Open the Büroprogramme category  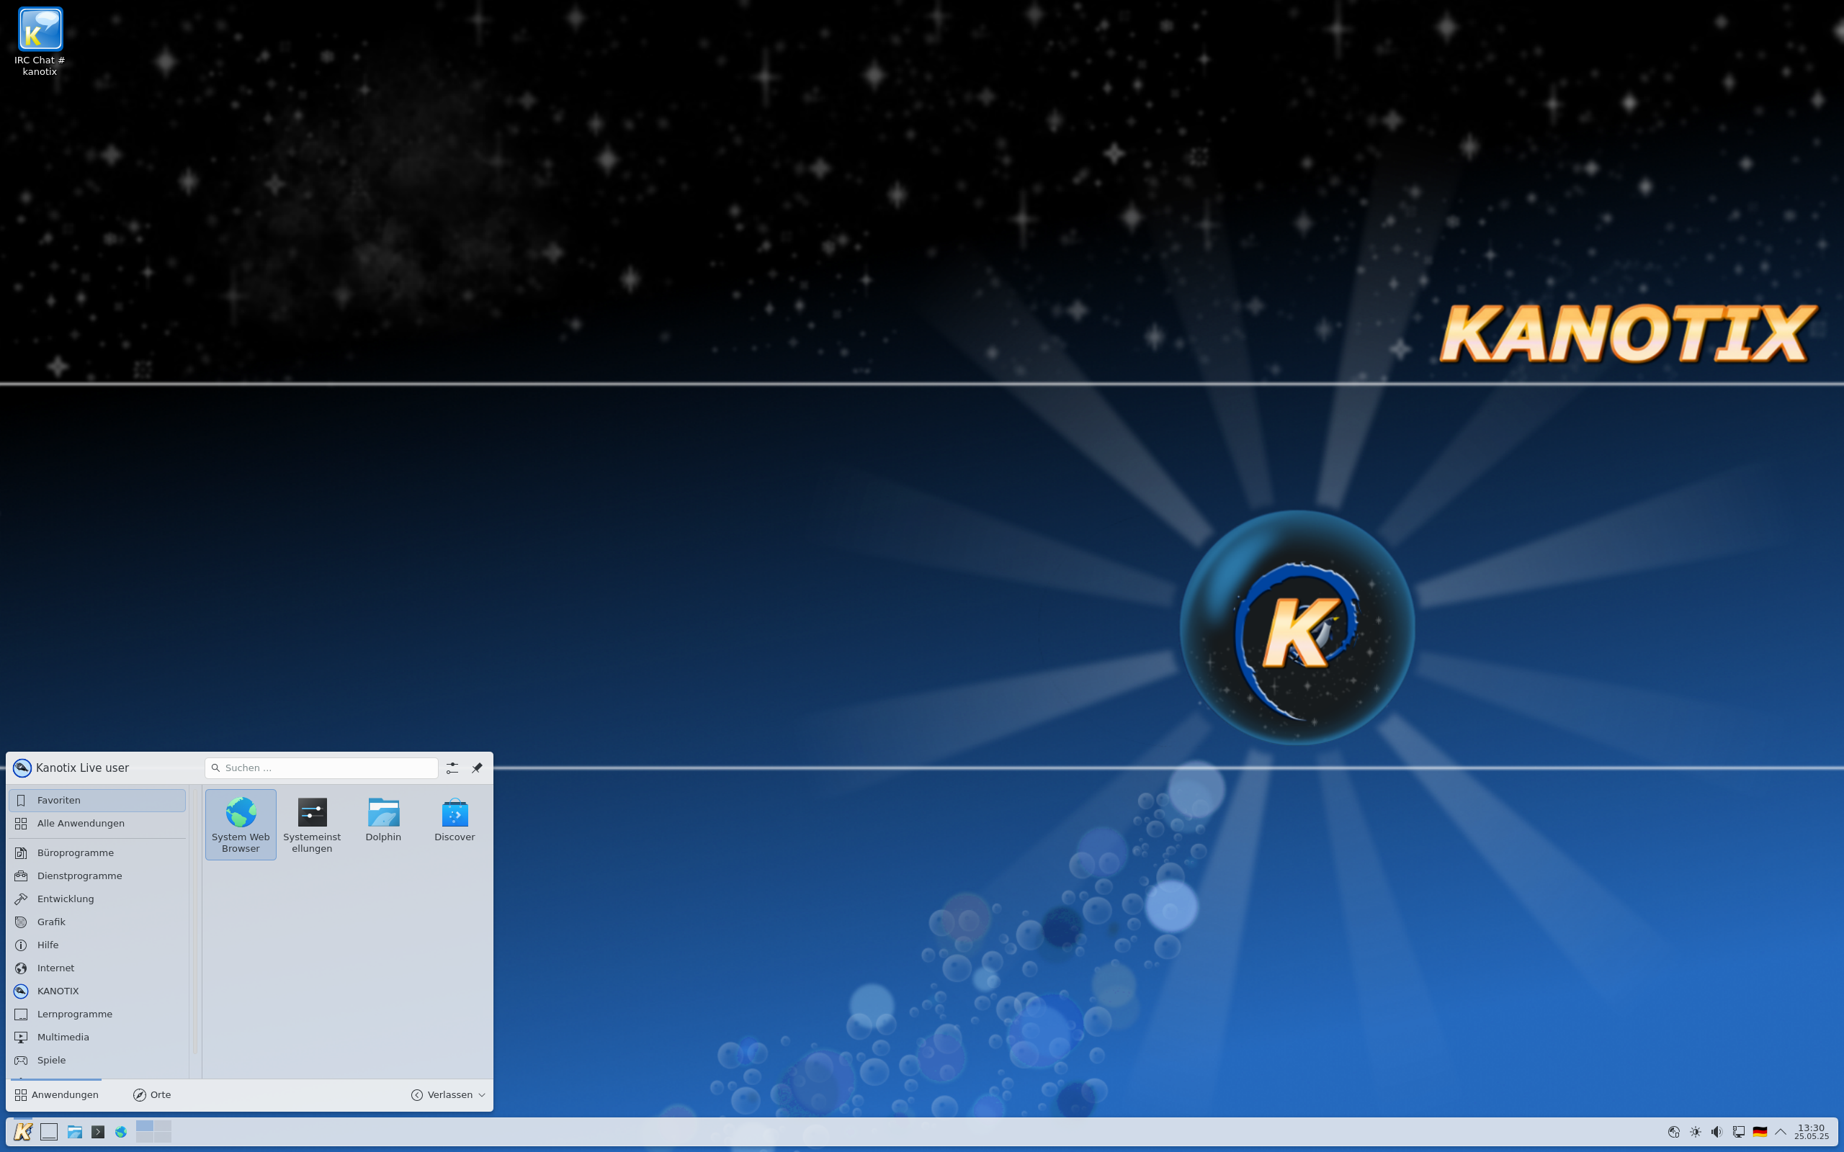pos(97,852)
